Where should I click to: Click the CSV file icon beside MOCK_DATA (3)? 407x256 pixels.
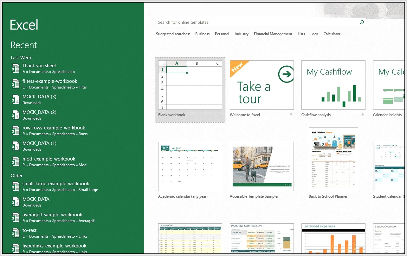tap(16, 99)
